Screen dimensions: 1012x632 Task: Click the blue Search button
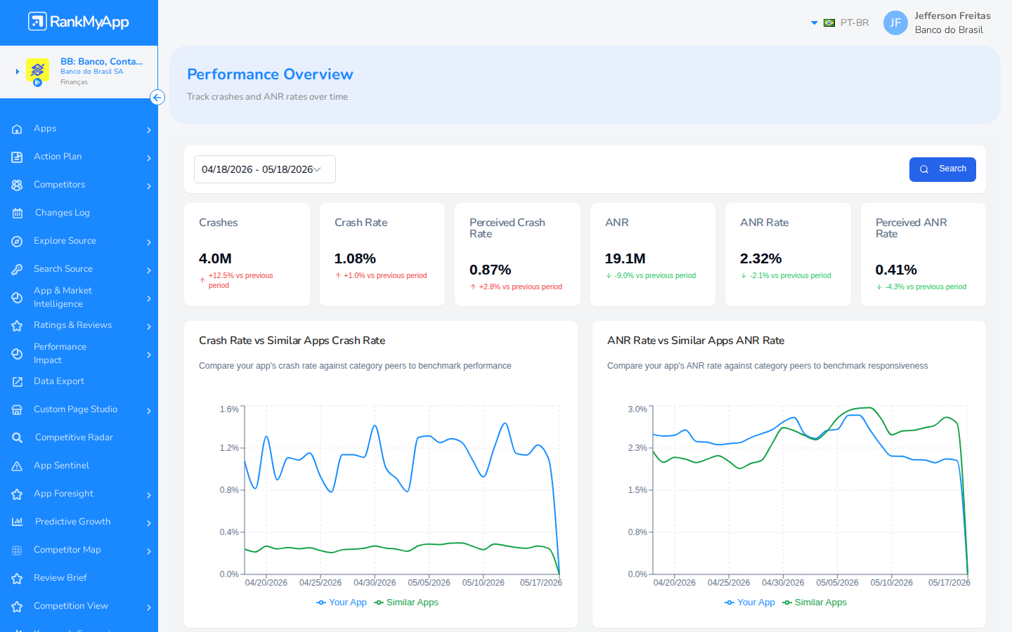(942, 169)
